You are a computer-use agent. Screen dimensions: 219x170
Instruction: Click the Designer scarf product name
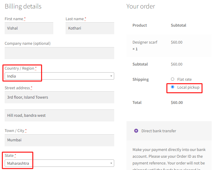[145, 42]
